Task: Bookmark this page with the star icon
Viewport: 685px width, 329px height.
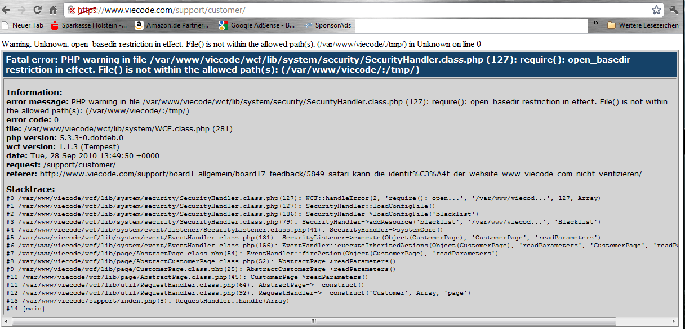Action: [656, 10]
